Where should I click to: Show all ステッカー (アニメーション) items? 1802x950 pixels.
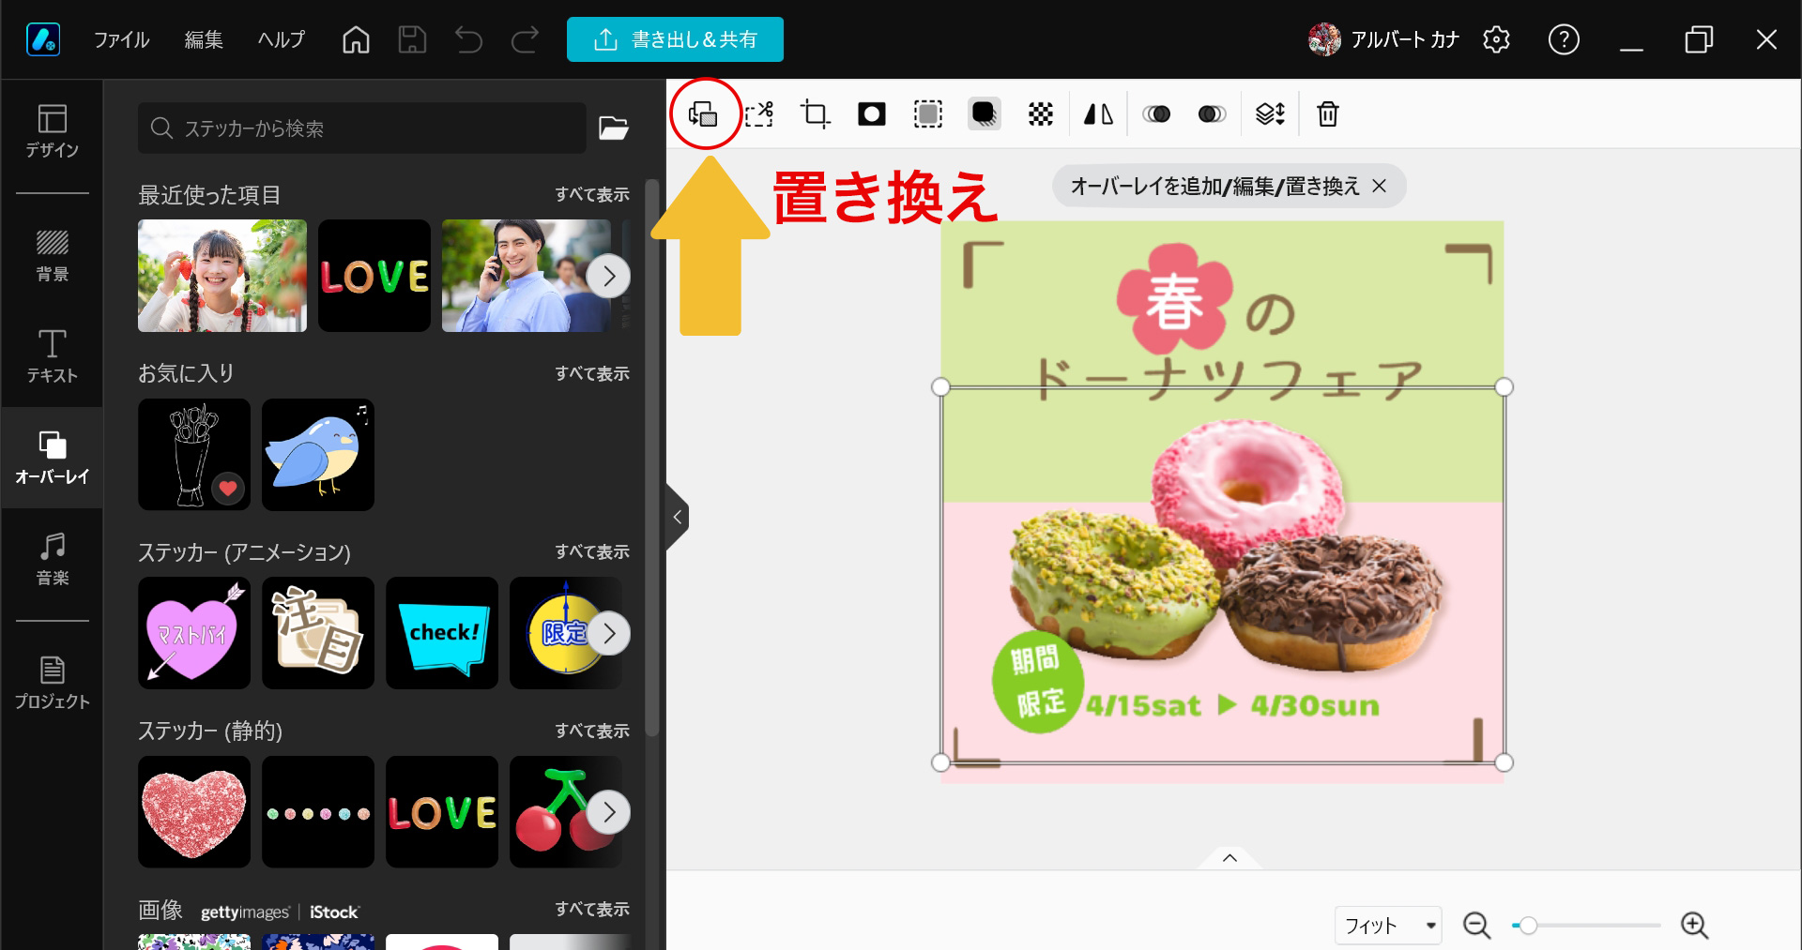point(591,551)
